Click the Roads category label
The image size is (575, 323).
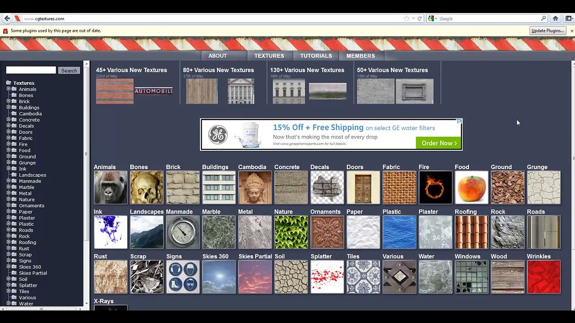point(536,212)
